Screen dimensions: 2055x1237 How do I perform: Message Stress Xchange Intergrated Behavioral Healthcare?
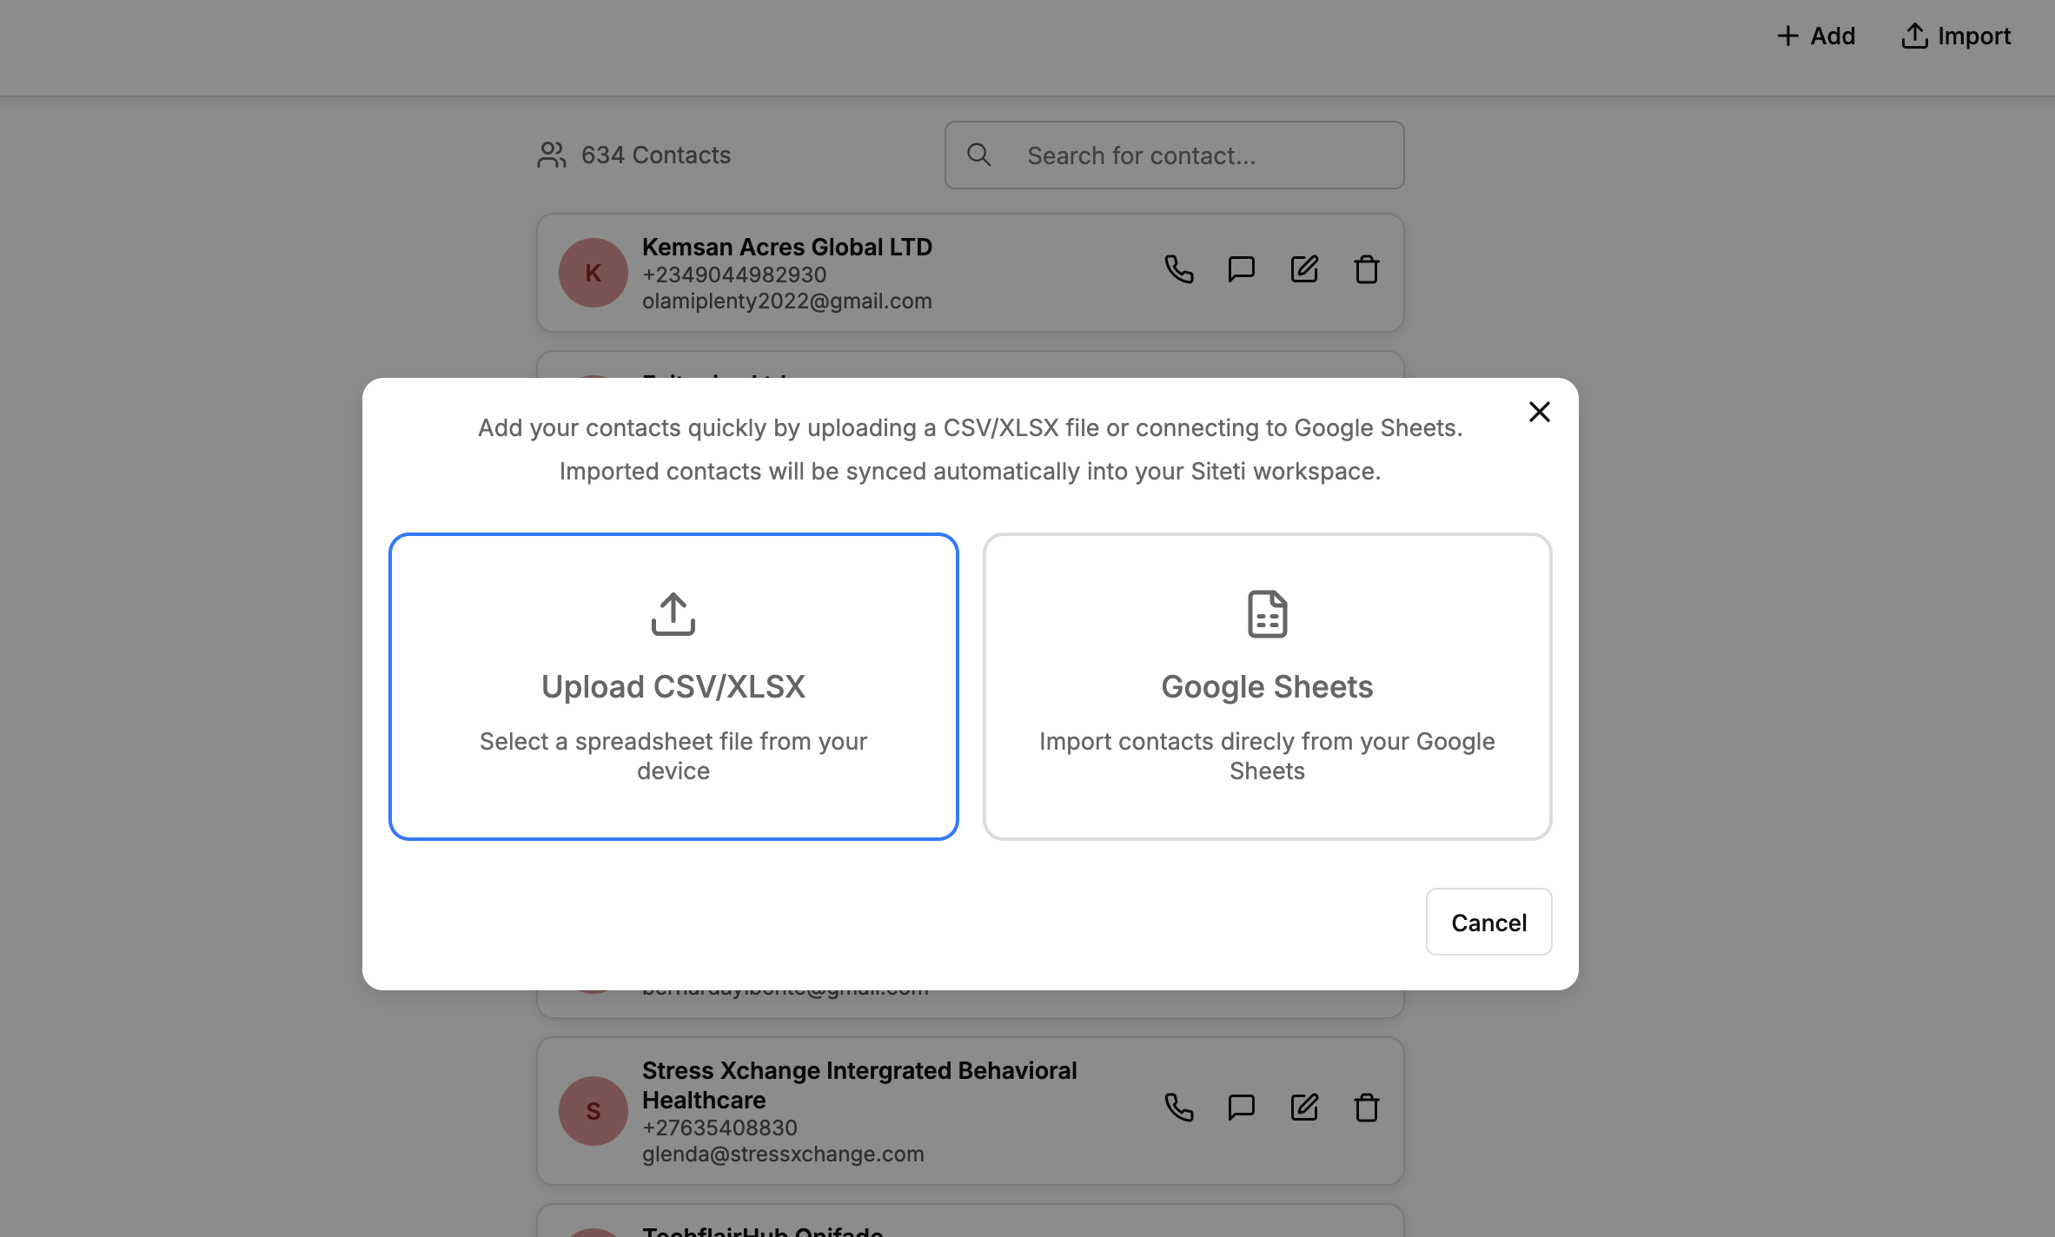pos(1241,1108)
